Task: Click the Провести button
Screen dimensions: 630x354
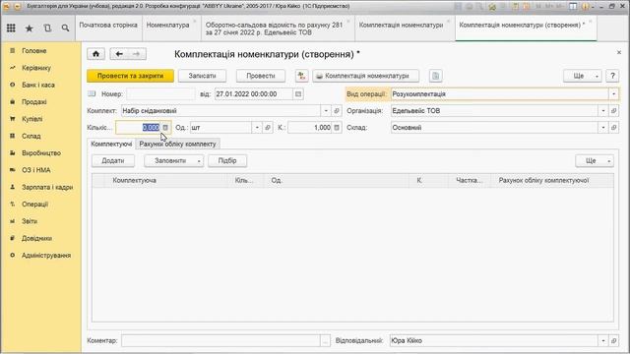Action: [260, 76]
